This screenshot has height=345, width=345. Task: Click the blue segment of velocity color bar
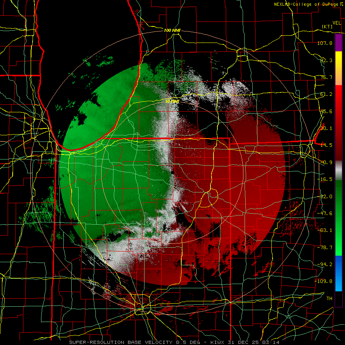(x=338, y=273)
